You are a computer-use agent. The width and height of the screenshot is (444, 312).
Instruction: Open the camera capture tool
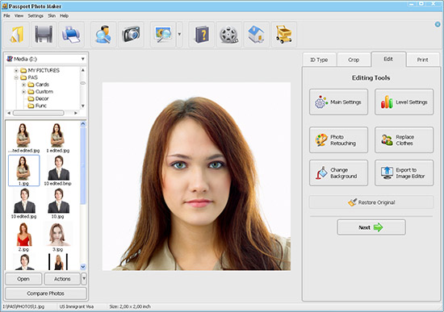(131, 35)
